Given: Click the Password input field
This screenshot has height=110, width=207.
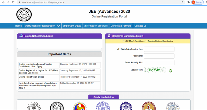Looking at the screenshot, I should [159, 56].
